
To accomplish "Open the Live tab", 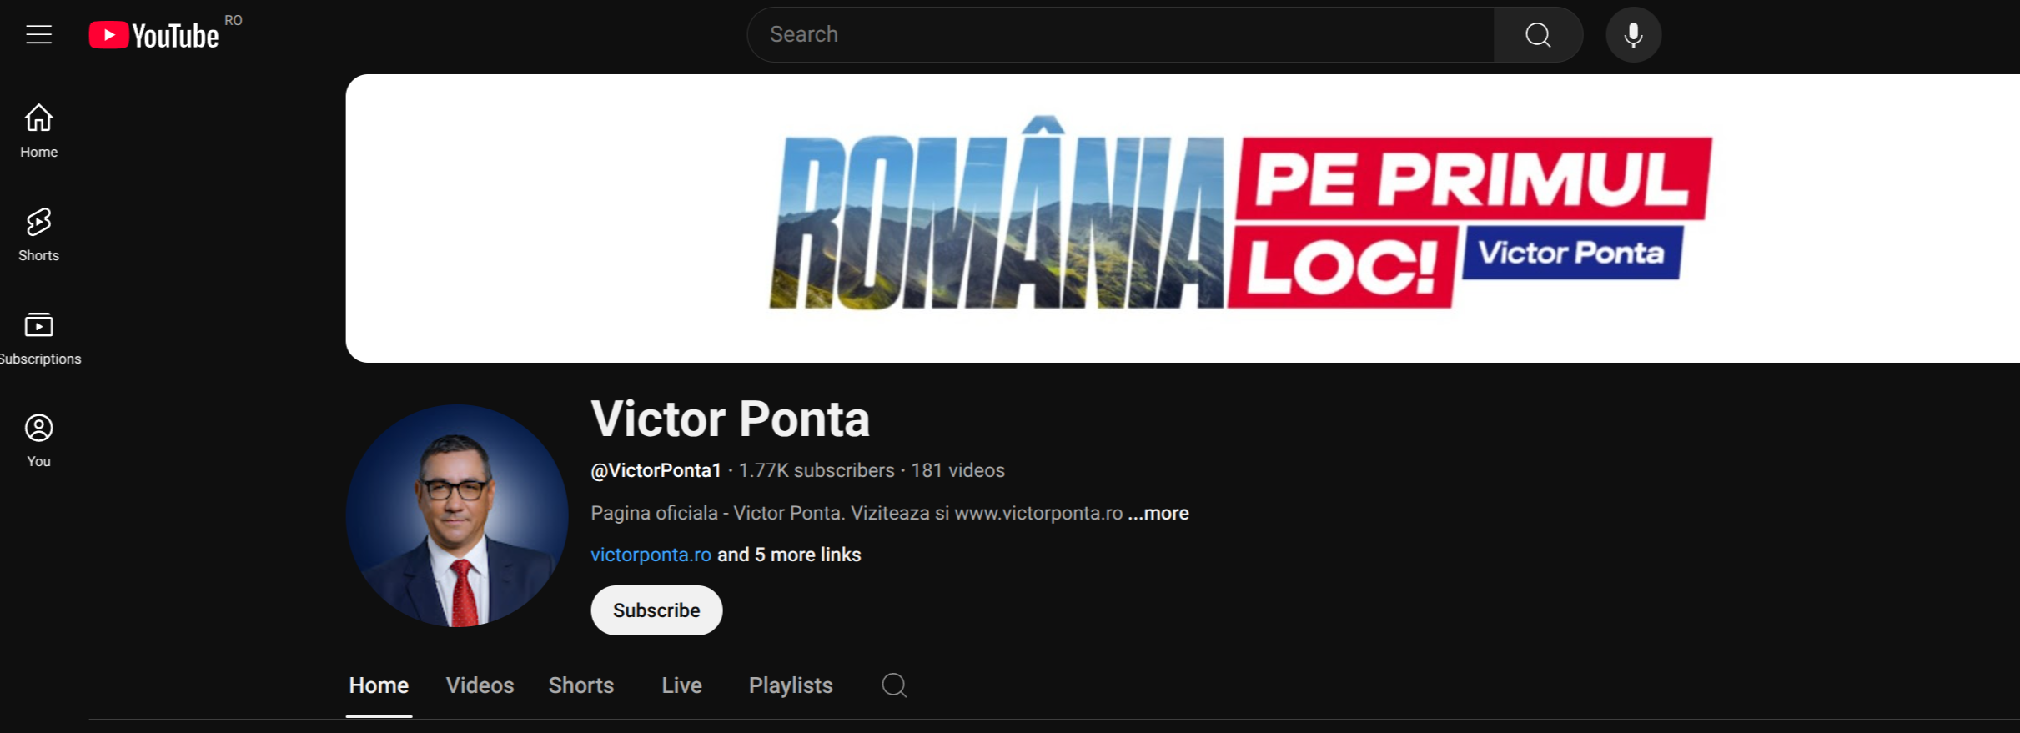I will tap(681, 685).
